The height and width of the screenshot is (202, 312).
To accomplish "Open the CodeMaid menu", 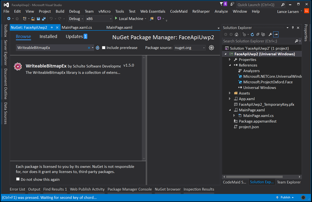I will (179, 12).
